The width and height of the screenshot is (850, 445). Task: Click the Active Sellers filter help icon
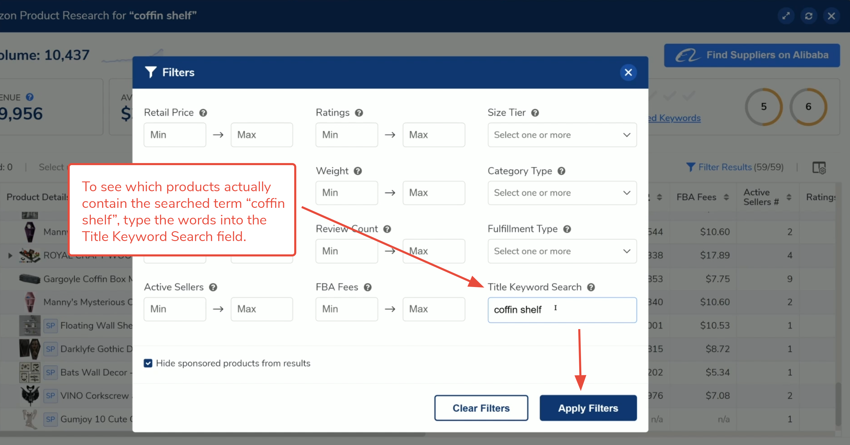213,287
